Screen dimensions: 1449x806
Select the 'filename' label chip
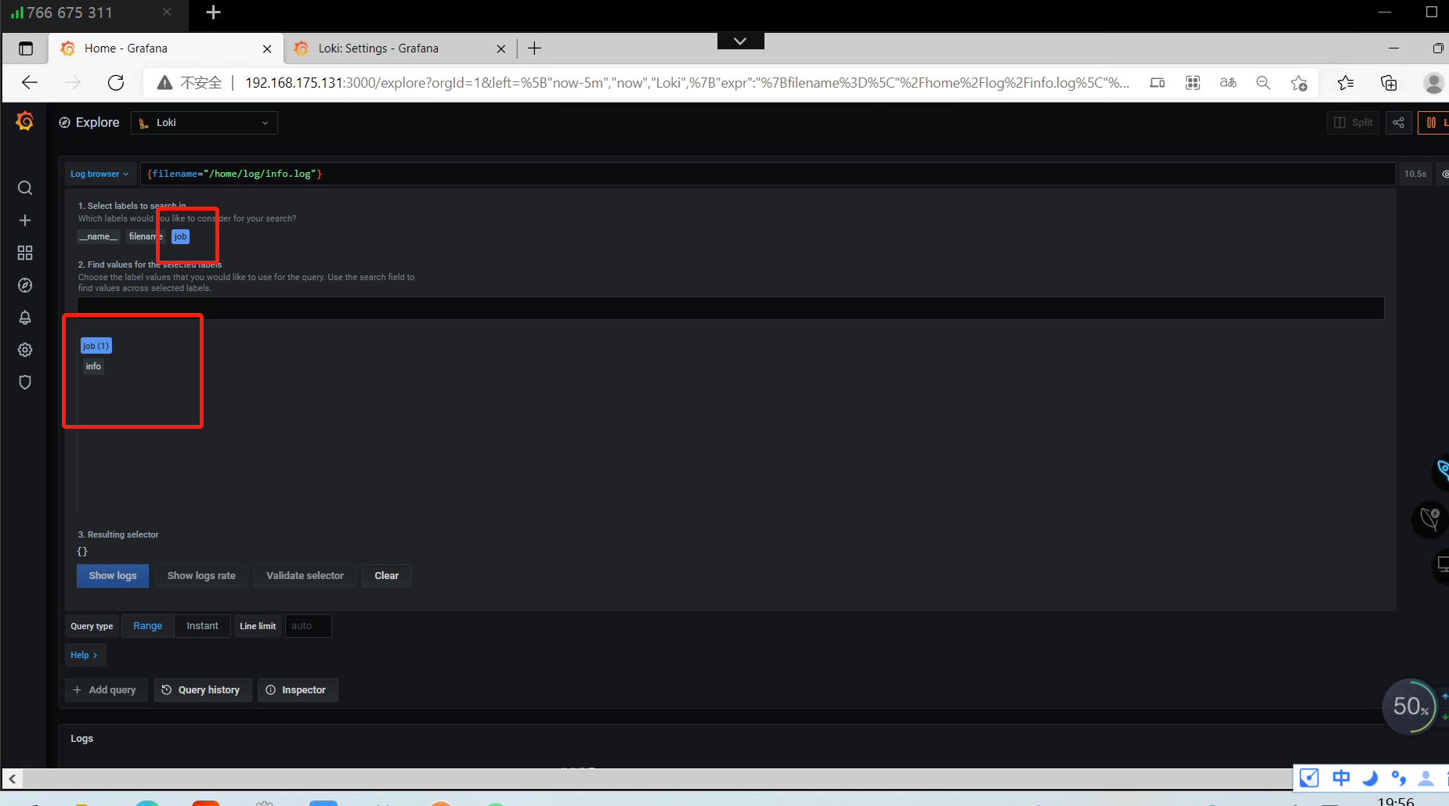click(144, 236)
